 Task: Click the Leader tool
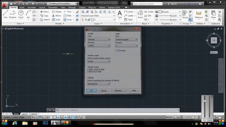pos(129,16)
